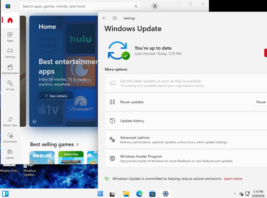
Task: Launch Microsoft Edge from the taskbar
Action: coord(139,194)
